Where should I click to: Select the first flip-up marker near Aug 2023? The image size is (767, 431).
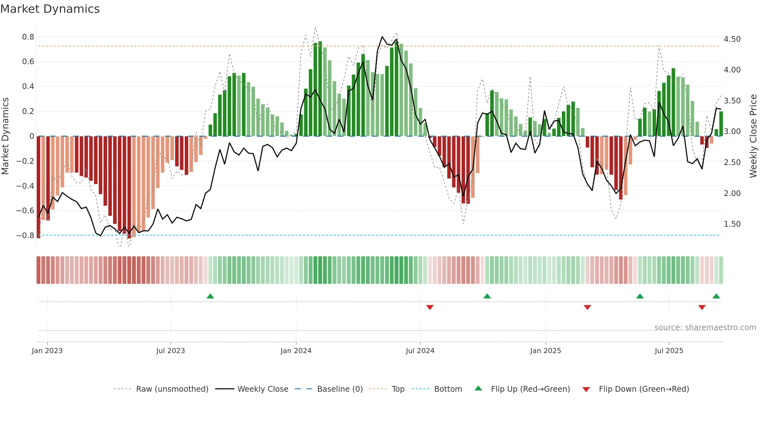point(210,296)
